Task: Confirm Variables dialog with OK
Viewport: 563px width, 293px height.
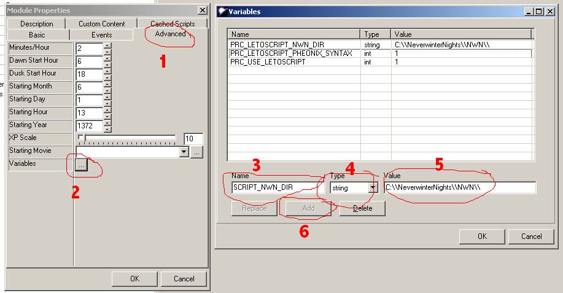Action: click(x=482, y=236)
